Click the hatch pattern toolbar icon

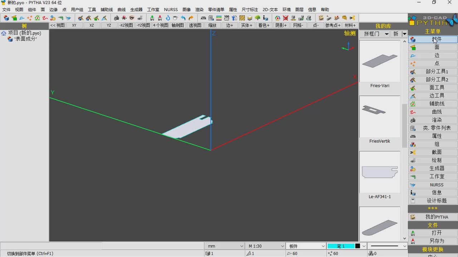coord(242,18)
